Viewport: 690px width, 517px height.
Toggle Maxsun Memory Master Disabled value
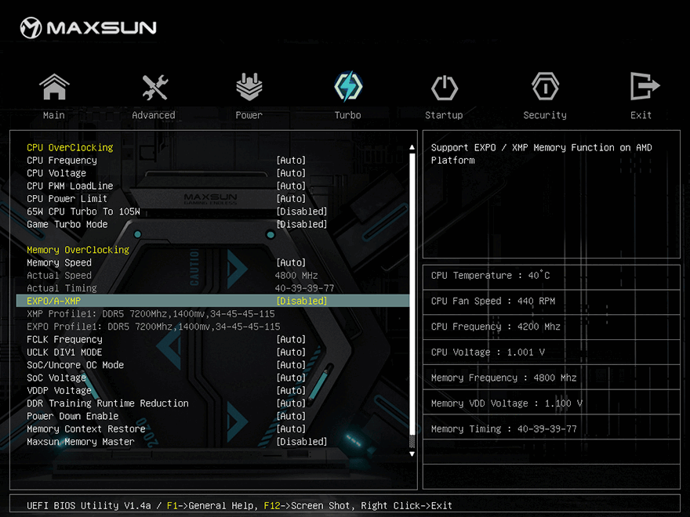[x=302, y=441]
